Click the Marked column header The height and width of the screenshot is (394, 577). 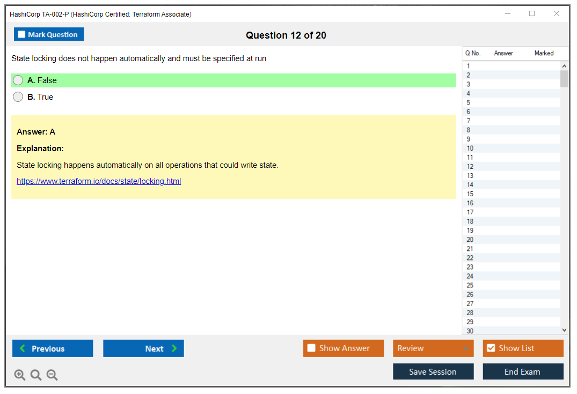543,53
